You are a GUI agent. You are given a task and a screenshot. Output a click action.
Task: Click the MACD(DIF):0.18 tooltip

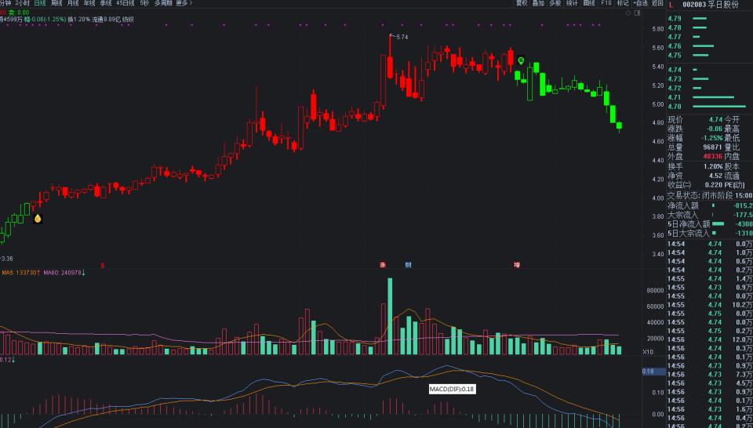[452, 389]
